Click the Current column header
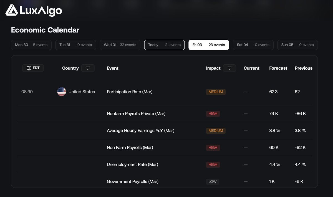 [251, 68]
